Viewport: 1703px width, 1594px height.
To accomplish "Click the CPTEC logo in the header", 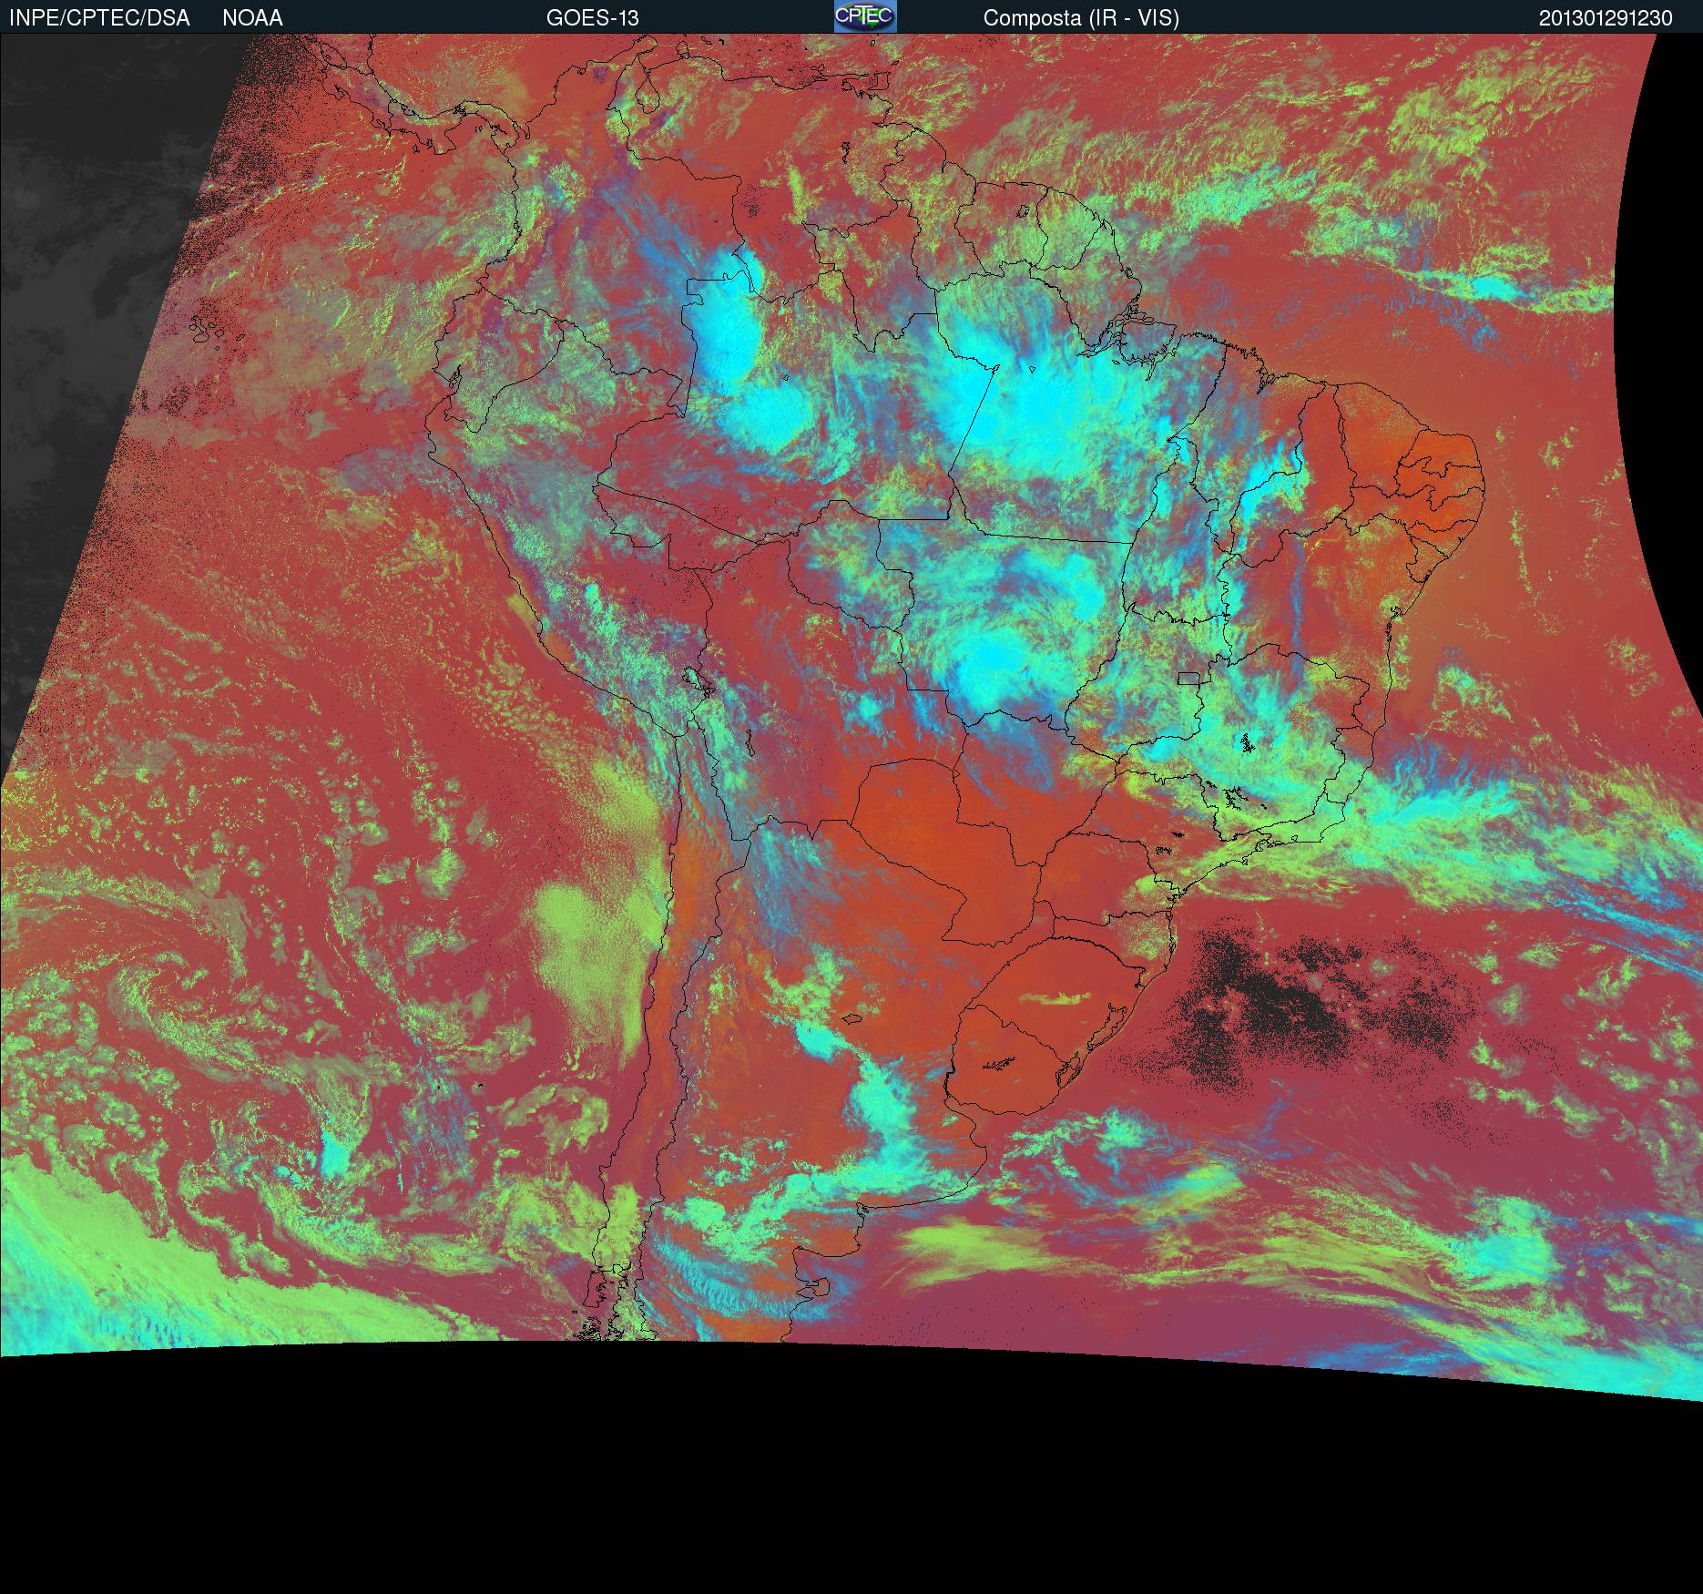I will (865, 16).
